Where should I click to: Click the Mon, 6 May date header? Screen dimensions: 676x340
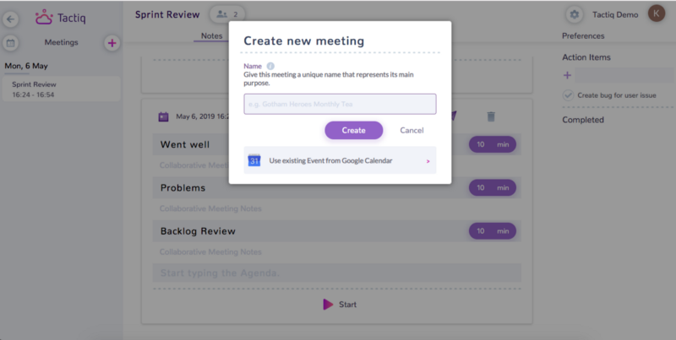(26, 66)
